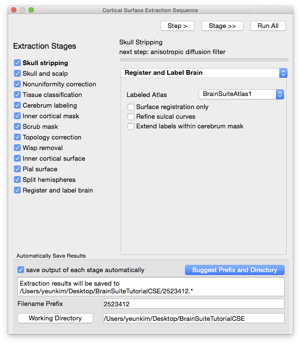Check Refine sulcal curves
This screenshot has width=301, height=344.
pyautogui.click(x=131, y=116)
